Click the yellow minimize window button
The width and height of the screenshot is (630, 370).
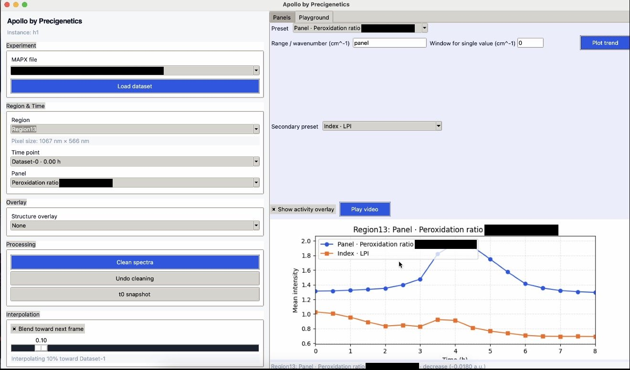[x=16, y=4]
